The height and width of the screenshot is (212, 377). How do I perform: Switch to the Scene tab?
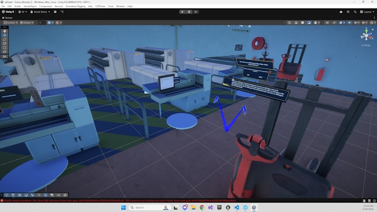click(x=7, y=18)
